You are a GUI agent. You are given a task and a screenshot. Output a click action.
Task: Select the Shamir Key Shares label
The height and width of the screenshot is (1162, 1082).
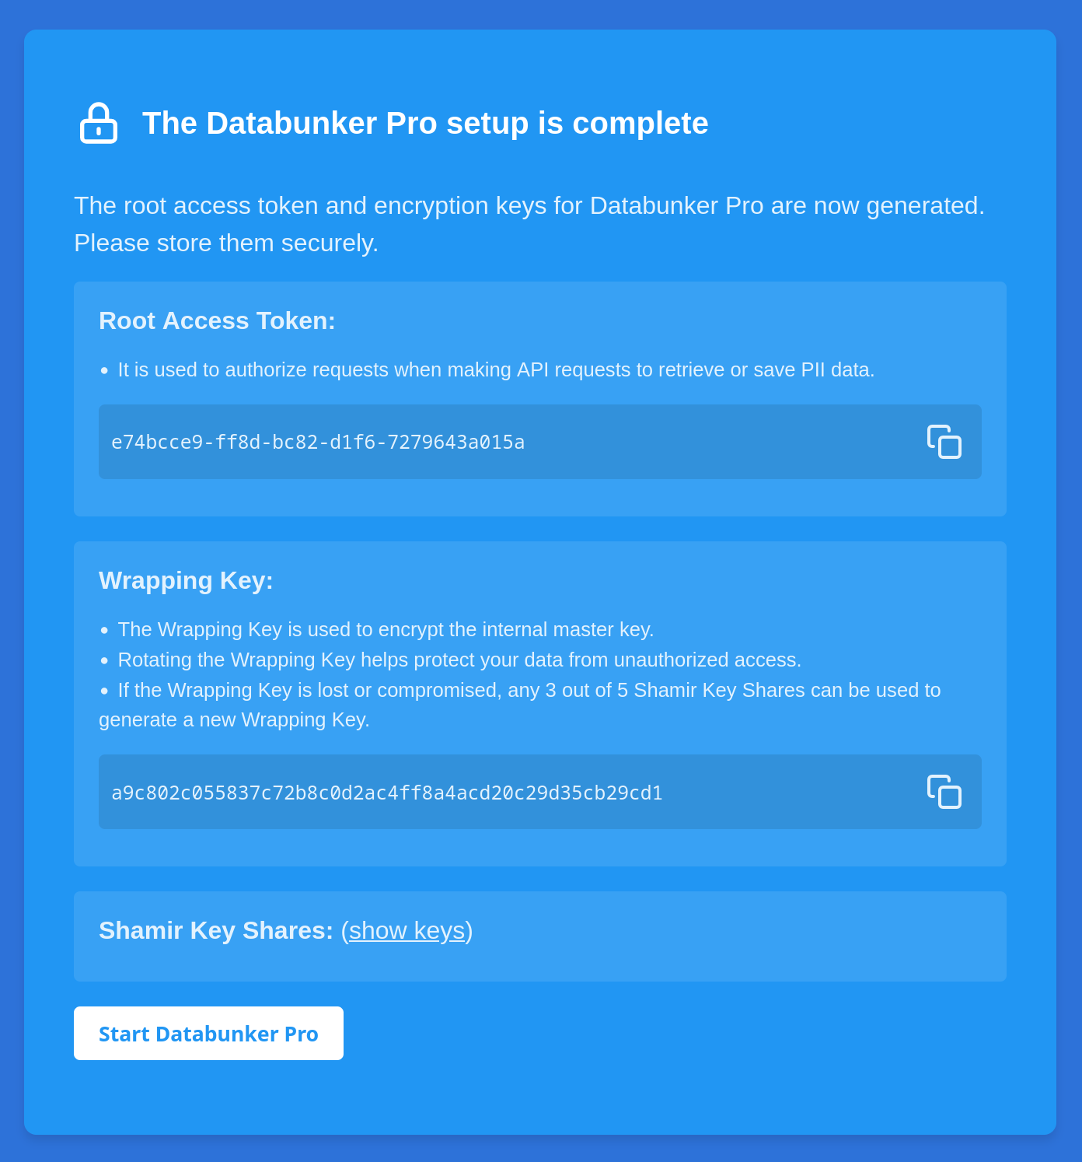[x=215, y=930]
